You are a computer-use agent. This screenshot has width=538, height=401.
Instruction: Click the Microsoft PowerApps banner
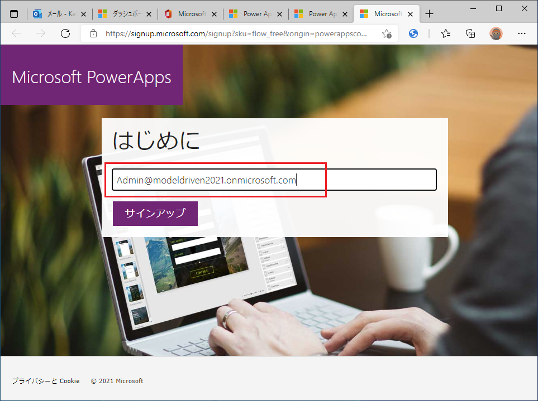click(92, 75)
